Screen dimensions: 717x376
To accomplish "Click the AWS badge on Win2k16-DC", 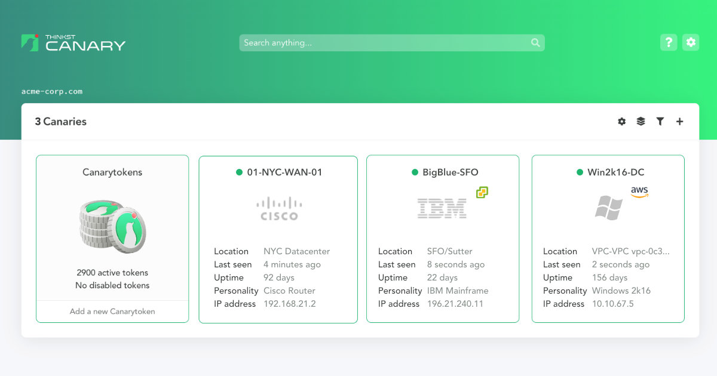I will coord(639,192).
